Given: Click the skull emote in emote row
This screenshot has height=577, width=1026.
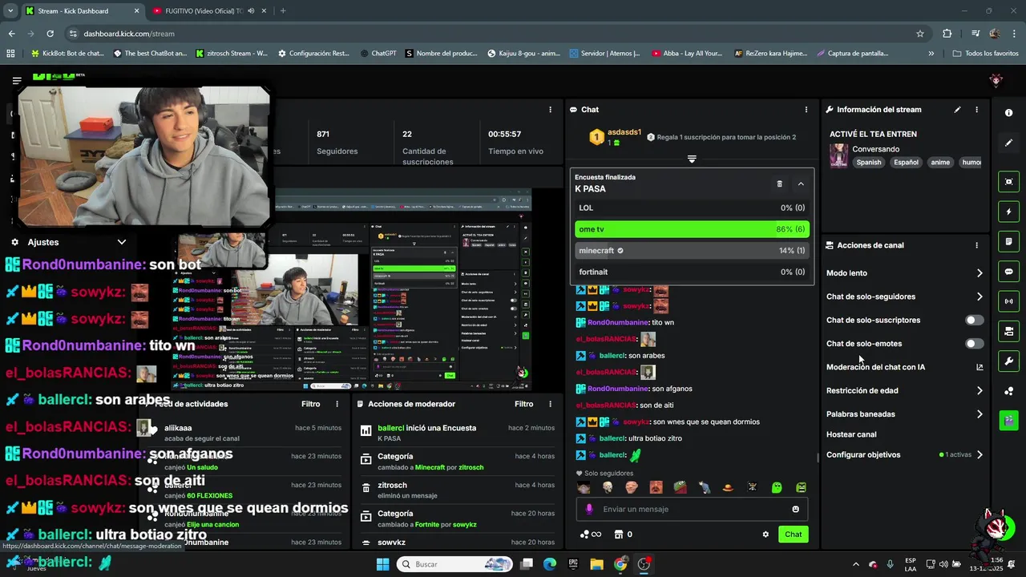Looking at the screenshot, I should tap(608, 487).
